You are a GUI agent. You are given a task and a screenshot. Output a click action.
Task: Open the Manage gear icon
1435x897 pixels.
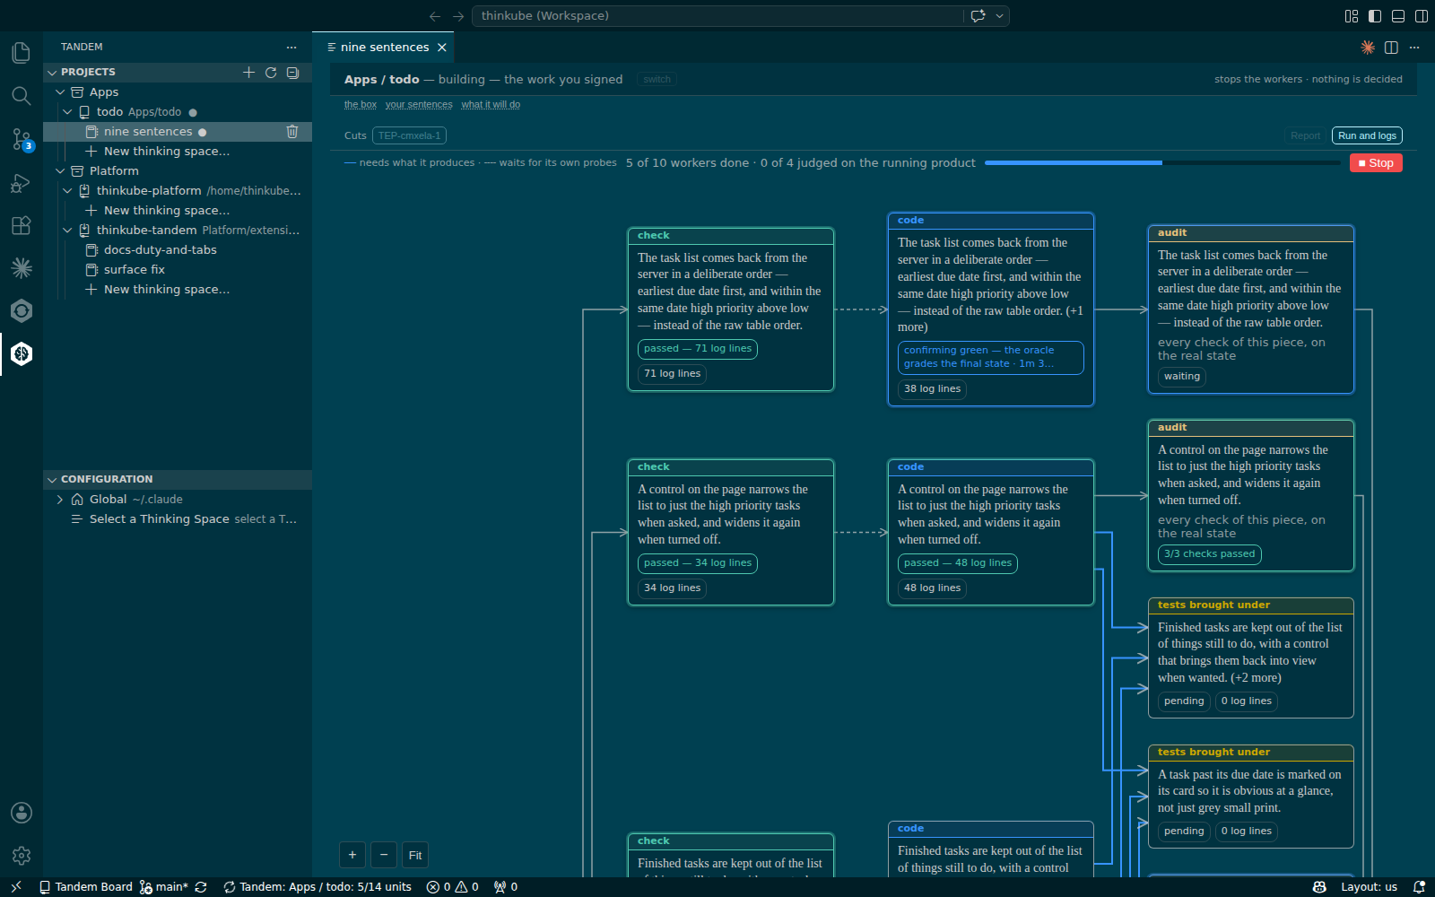pos(22,856)
